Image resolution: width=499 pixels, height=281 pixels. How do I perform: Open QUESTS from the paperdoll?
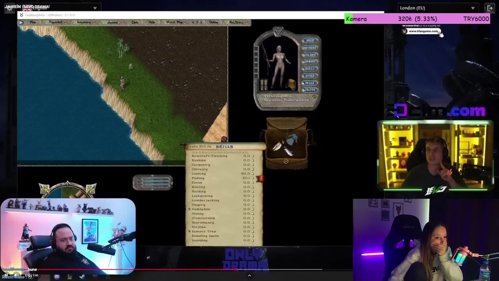[x=310, y=62]
